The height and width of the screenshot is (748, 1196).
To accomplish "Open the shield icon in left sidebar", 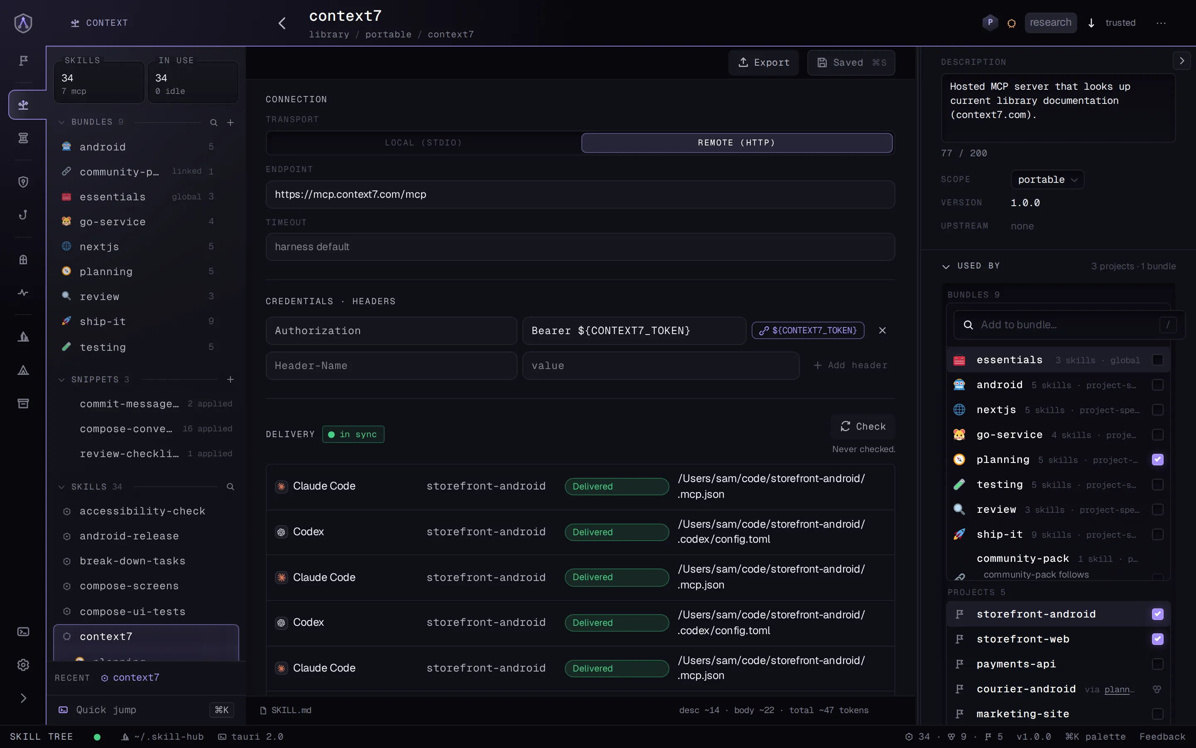I will point(23,182).
